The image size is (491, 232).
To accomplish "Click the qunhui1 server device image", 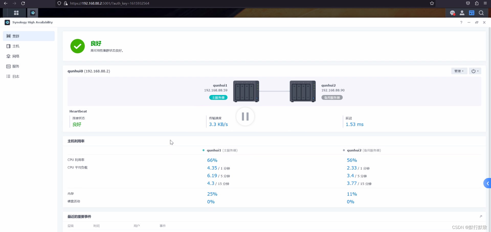I will [x=246, y=91].
